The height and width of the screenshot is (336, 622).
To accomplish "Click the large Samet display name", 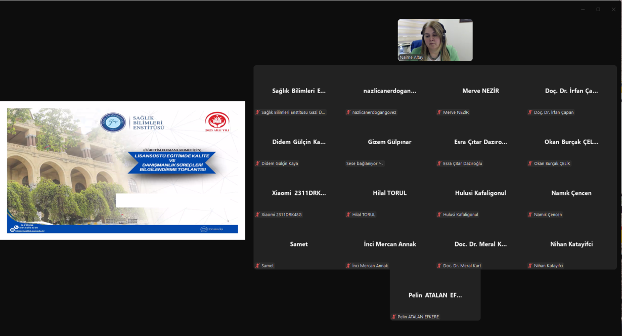I will pos(299,244).
